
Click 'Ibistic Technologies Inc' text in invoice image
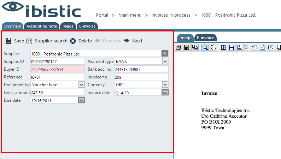tap(226, 110)
